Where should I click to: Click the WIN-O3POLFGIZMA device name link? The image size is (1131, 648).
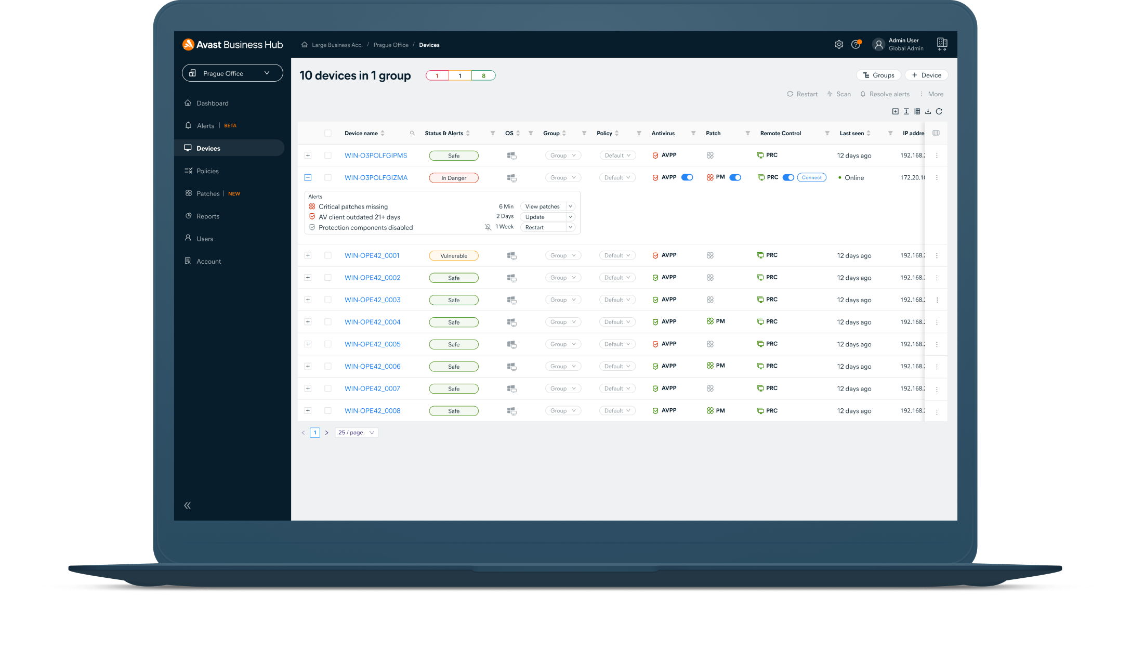point(377,177)
